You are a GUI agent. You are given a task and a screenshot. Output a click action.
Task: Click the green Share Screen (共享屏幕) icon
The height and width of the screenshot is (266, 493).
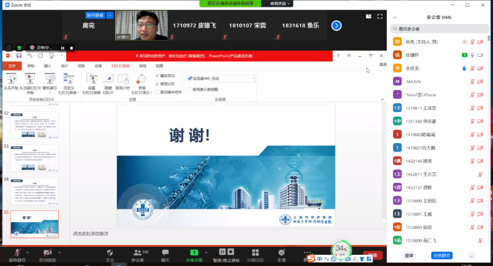(x=194, y=252)
